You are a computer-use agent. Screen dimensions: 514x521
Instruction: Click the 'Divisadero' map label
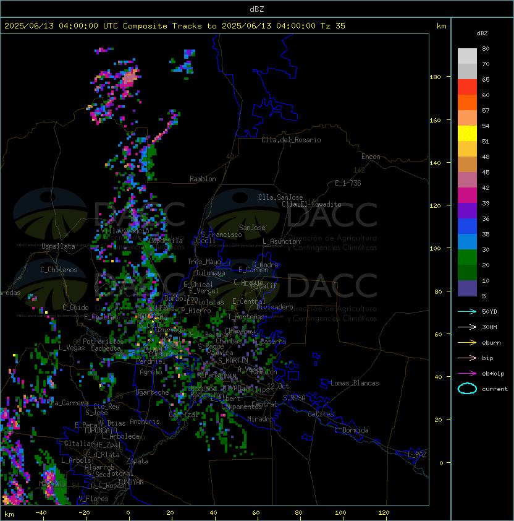275,307
